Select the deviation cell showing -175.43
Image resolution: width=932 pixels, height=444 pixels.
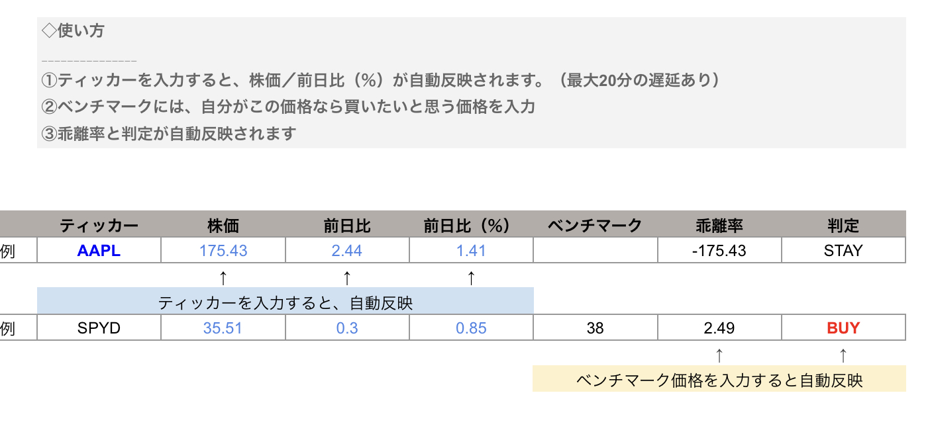tap(719, 251)
